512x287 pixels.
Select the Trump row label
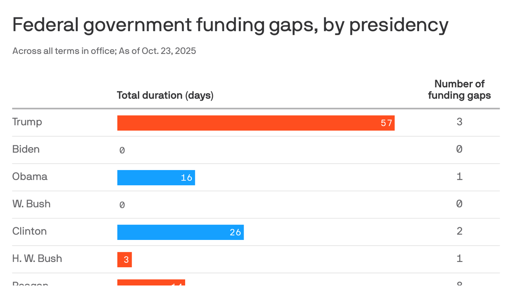[27, 122]
